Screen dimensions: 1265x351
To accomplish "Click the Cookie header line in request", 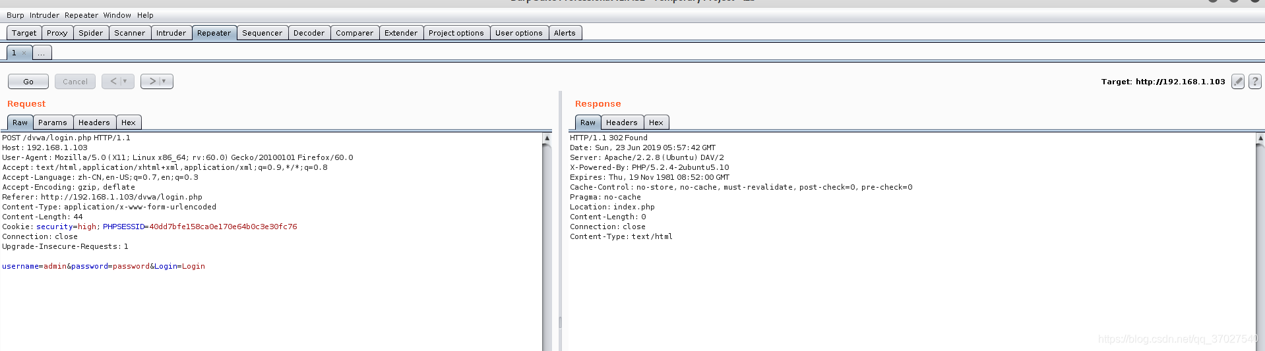I will (x=150, y=227).
